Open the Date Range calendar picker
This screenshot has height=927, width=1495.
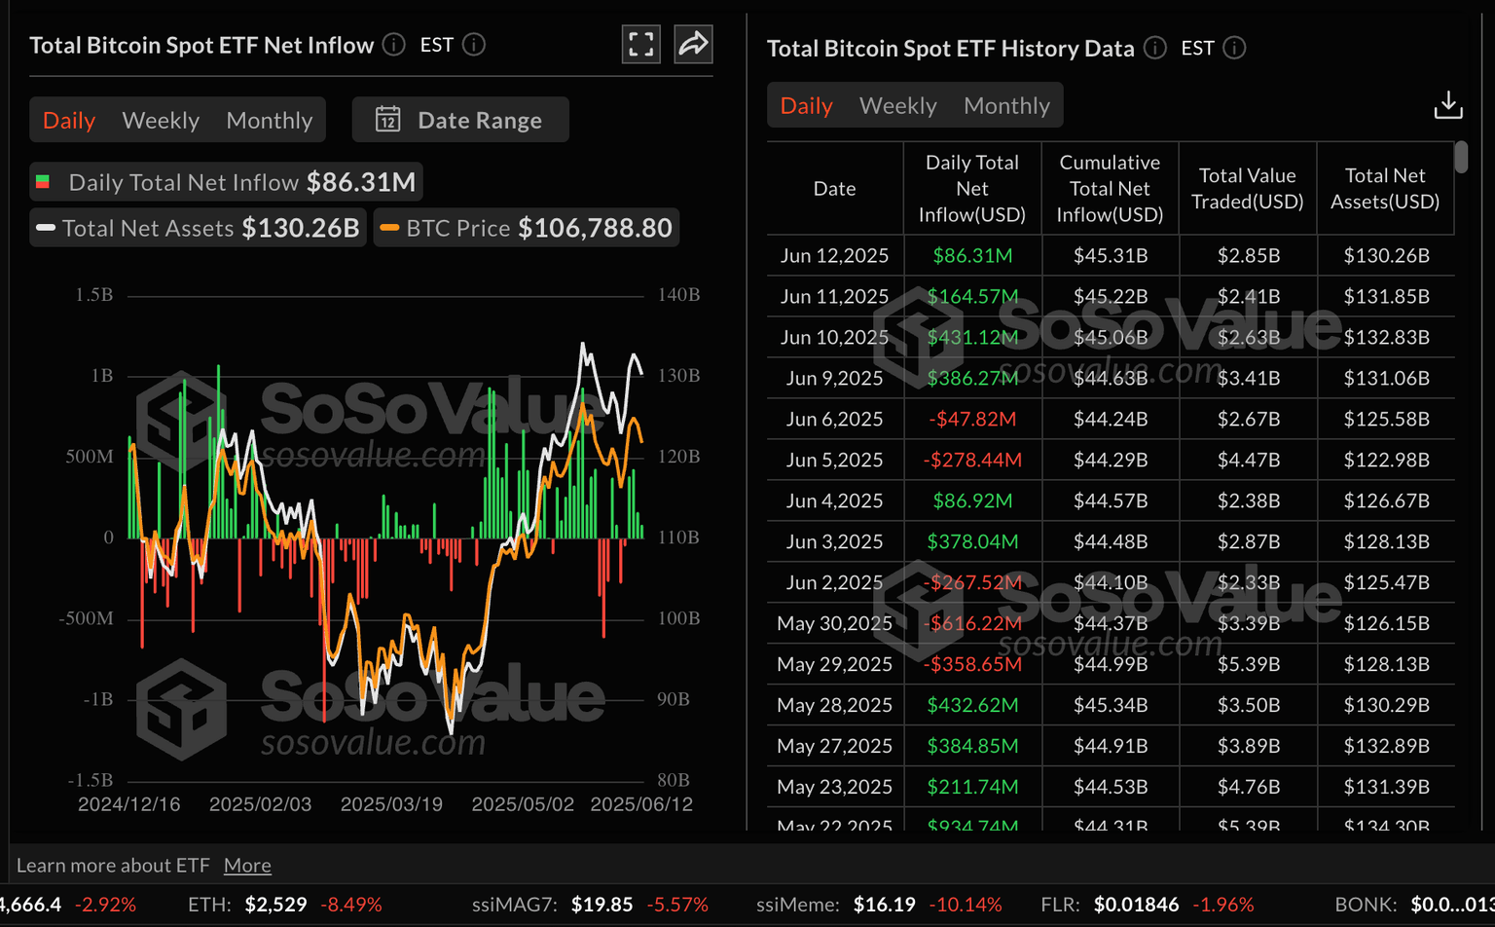point(460,120)
